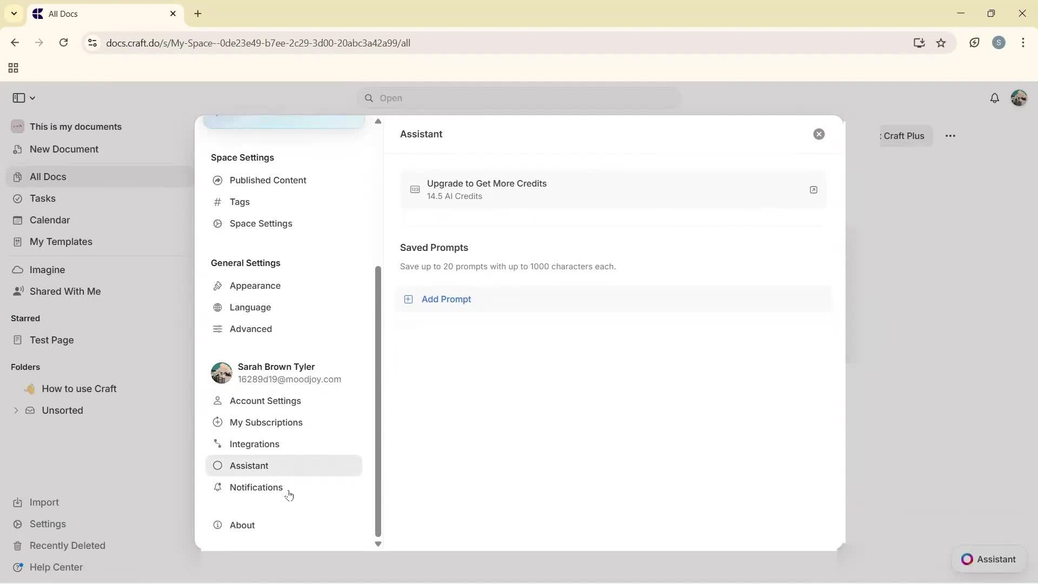This screenshot has width=1038, height=584.
Task: Open the Calendar from the sidebar
Action: pyautogui.click(x=49, y=220)
